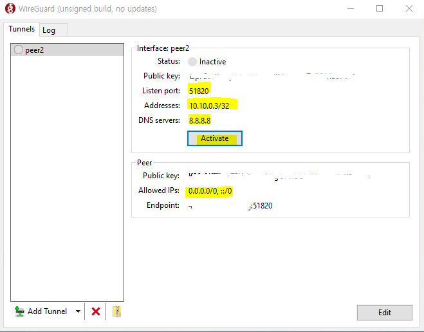Click the WireGuard logo in title bar
Viewport: 424px width, 332px height.
click(x=10, y=8)
